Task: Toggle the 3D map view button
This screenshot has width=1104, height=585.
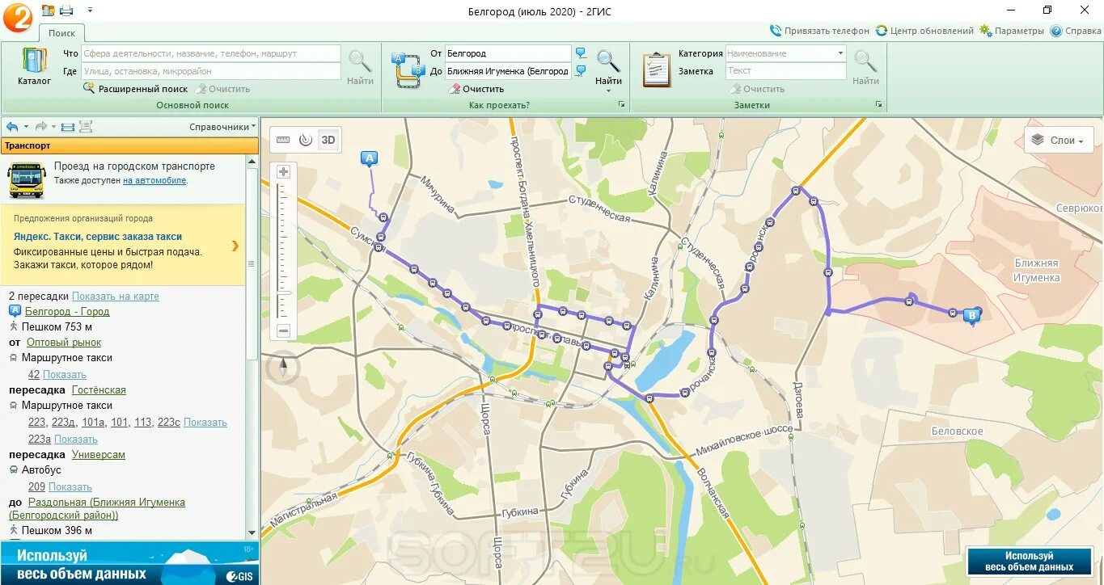Action: pyautogui.click(x=328, y=140)
